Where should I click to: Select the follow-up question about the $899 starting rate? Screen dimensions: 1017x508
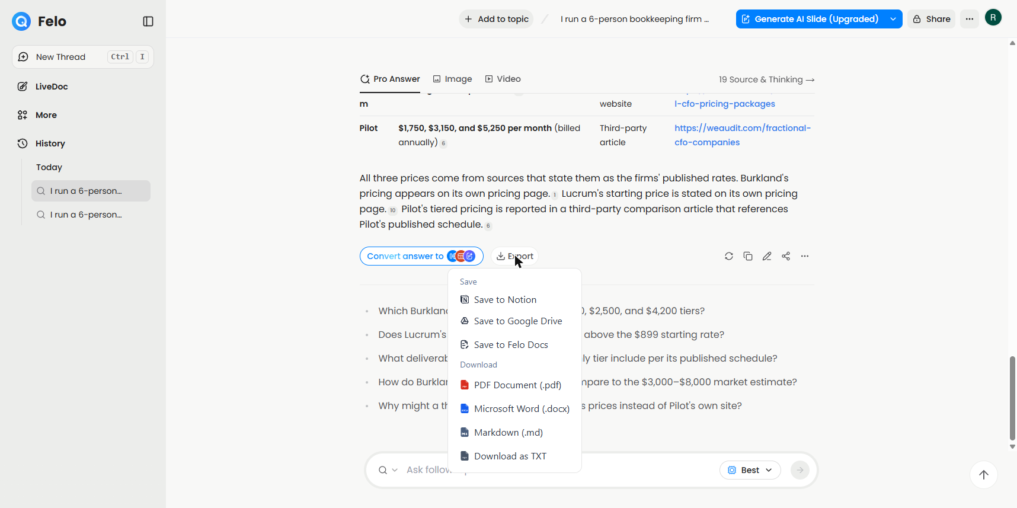(x=551, y=335)
